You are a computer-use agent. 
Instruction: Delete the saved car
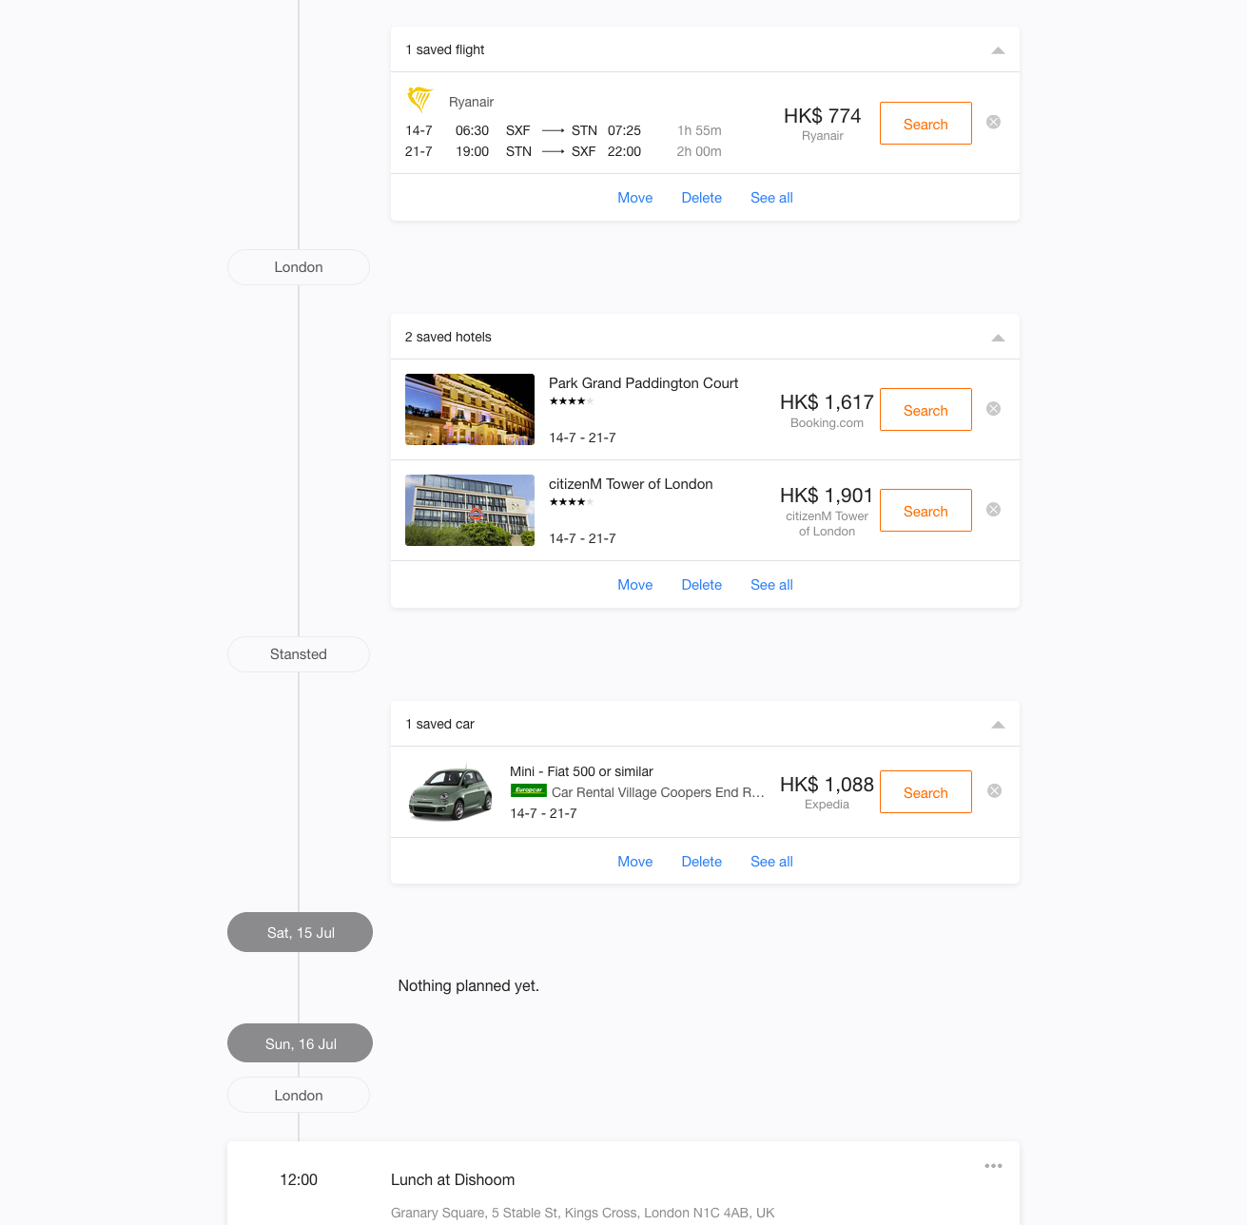pos(702,862)
